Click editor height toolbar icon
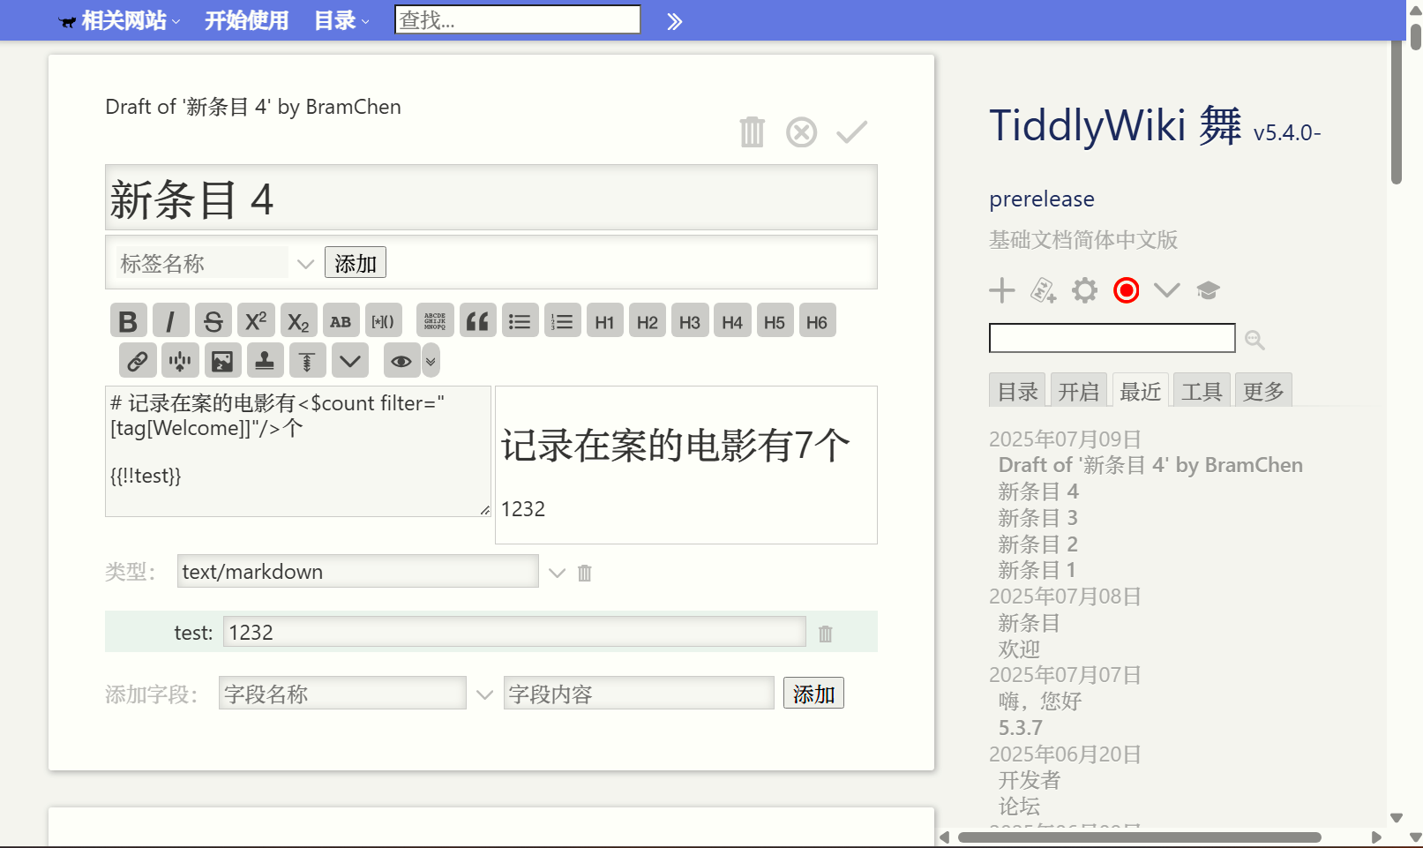This screenshot has height=848, width=1423. tap(307, 360)
